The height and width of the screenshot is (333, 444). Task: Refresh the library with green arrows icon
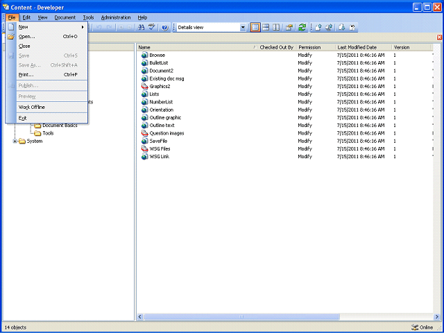[x=302, y=28]
